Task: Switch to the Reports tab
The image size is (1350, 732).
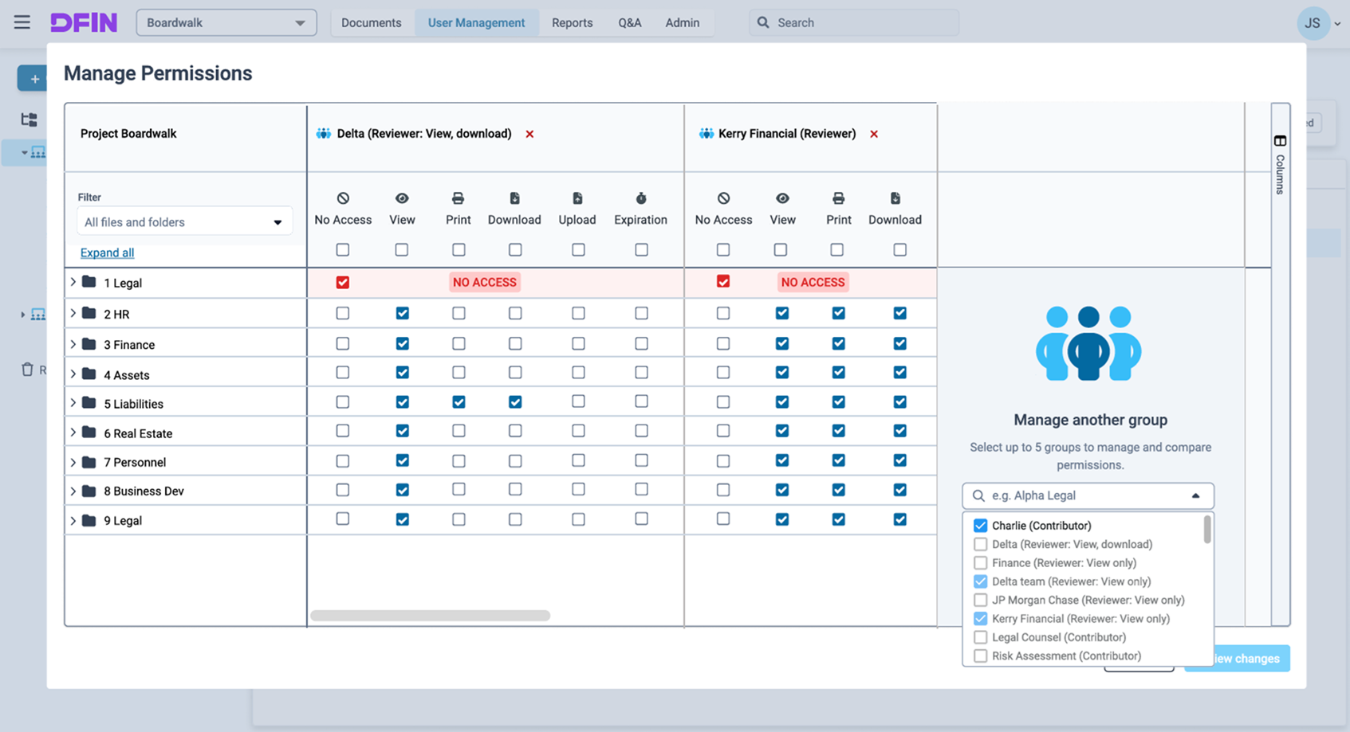Action: click(x=572, y=22)
